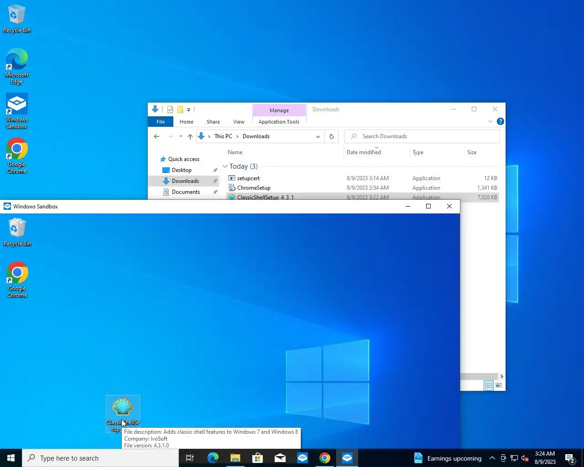Switch to the View ribbon tab
The height and width of the screenshot is (467, 584).
coord(239,122)
